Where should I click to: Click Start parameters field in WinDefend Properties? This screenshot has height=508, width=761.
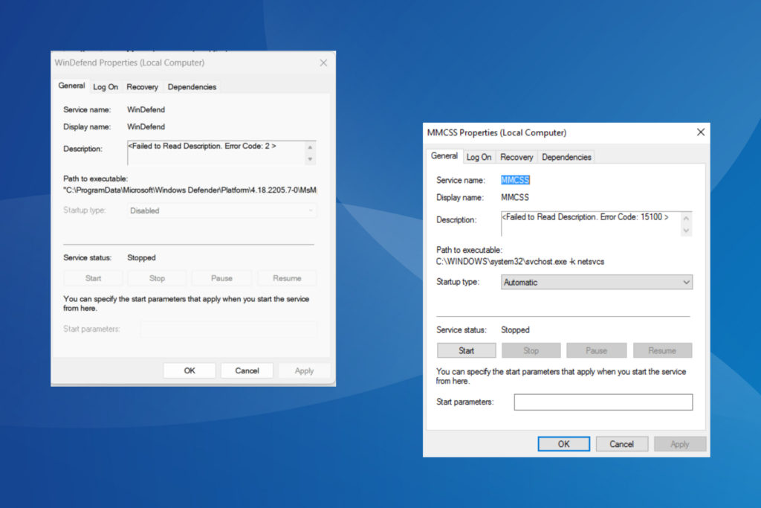[x=228, y=329]
